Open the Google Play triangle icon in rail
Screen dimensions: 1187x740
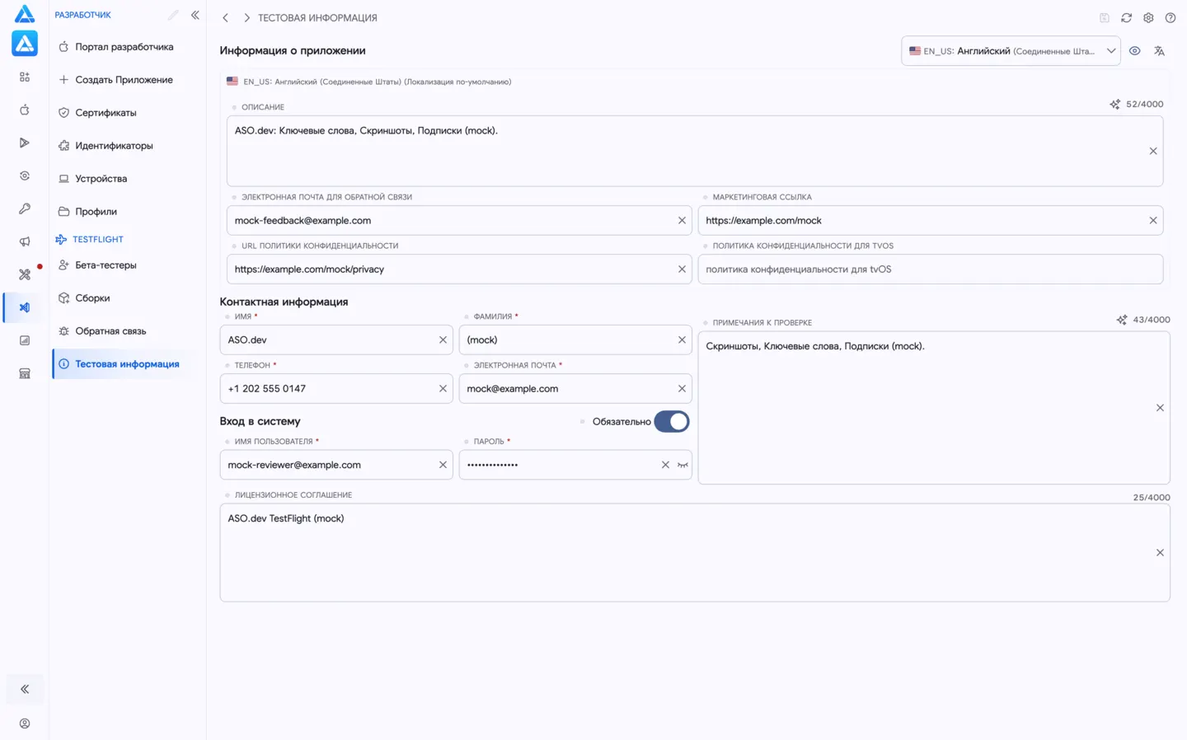25,143
